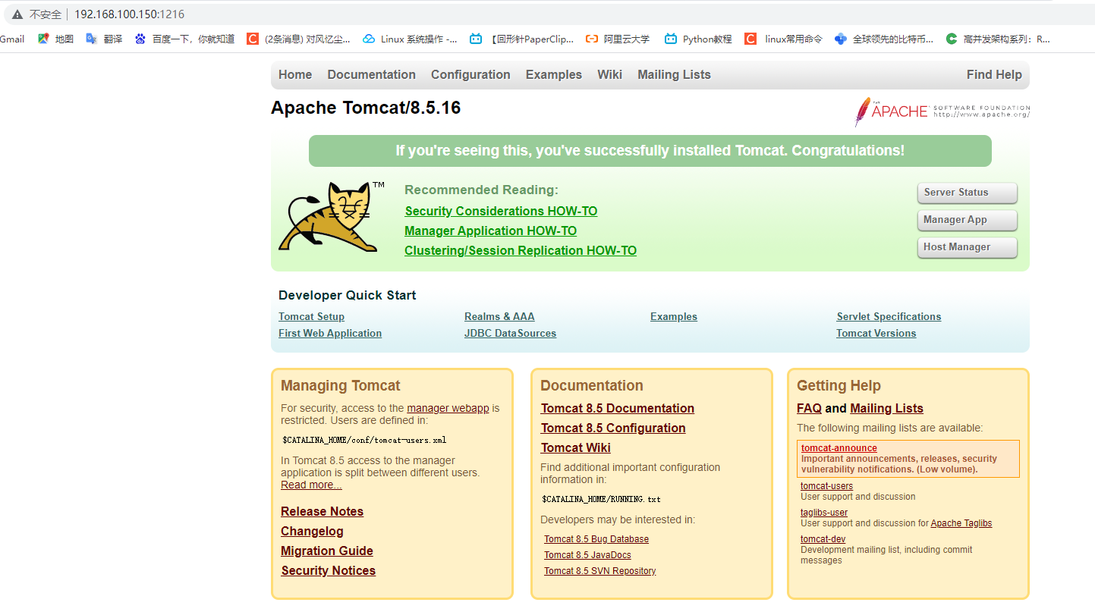Open Manager Application HOW-TO link
This screenshot has height=612, width=1095.
click(491, 231)
